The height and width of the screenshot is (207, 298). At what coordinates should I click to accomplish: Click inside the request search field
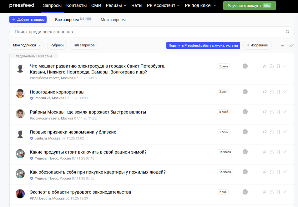[x=125, y=32]
